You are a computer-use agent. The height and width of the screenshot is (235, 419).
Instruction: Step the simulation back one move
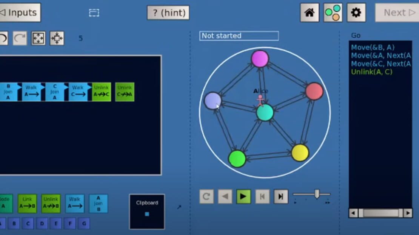[225, 197]
